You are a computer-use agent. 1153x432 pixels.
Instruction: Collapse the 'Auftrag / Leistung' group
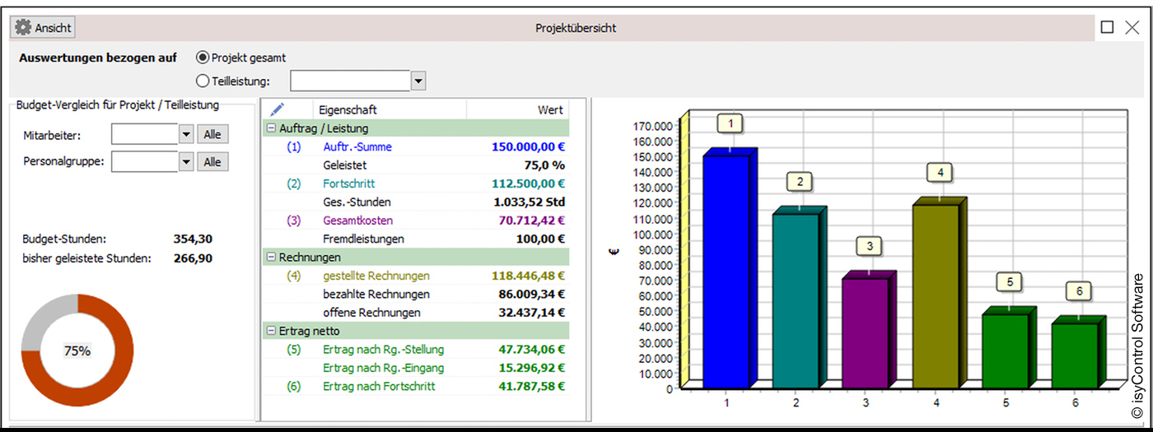click(x=270, y=128)
